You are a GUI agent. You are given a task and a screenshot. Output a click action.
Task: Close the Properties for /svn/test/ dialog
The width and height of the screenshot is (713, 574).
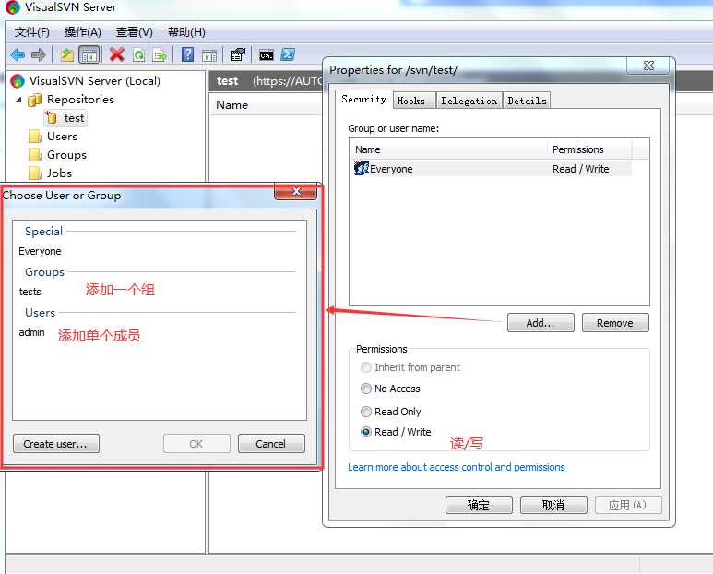pyautogui.click(x=648, y=66)
